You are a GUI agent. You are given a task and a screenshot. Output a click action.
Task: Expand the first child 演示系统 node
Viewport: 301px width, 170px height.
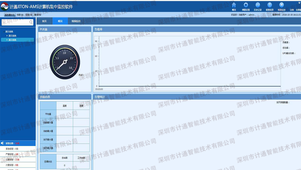[7, 36]
